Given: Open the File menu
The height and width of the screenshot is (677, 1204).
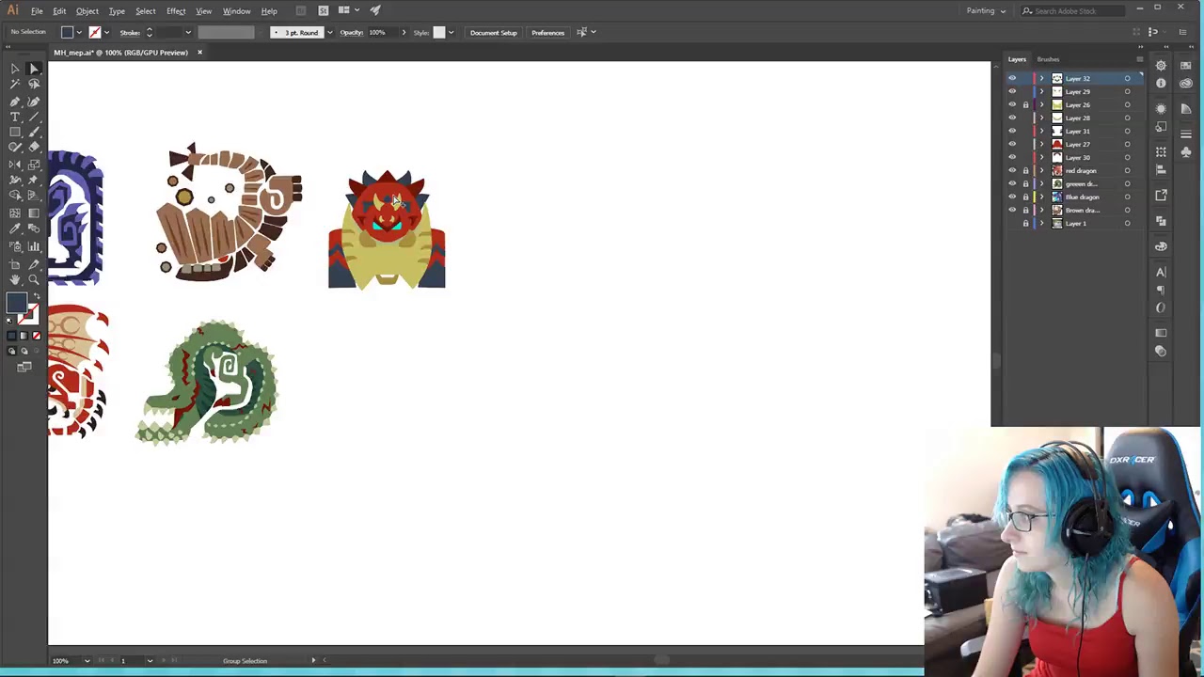Looking at the screenshot, I should (37, 10).
